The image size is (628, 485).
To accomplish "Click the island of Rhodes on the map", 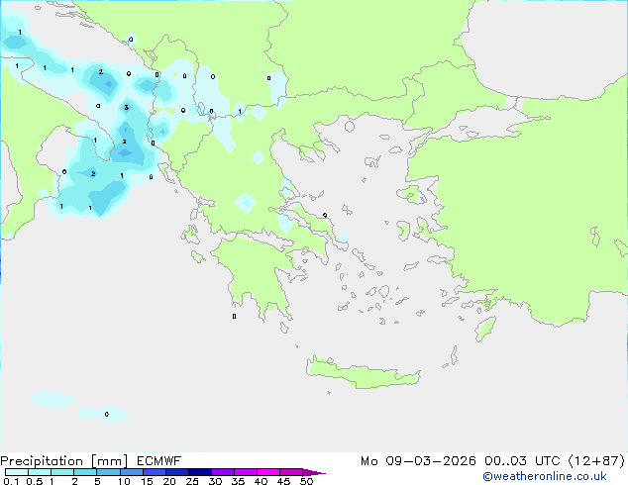I will [485, 329].
